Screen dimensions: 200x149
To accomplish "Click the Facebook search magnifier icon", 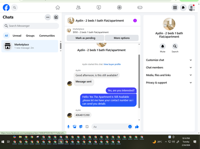I will click(14, 8).
